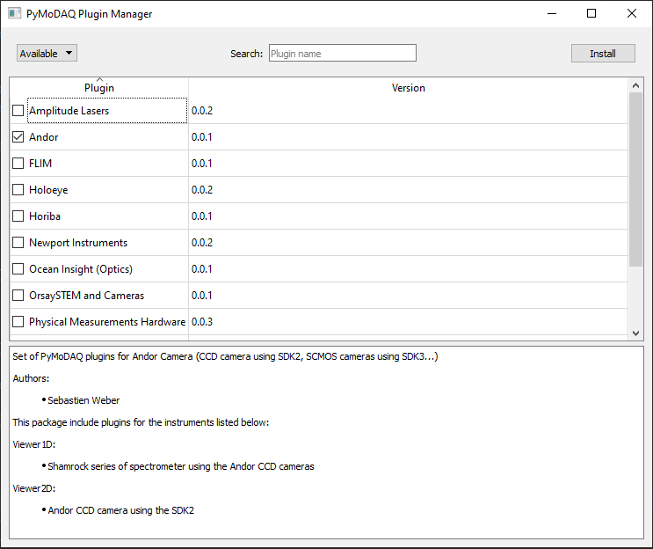Select the Horiba plugin name

45,216
